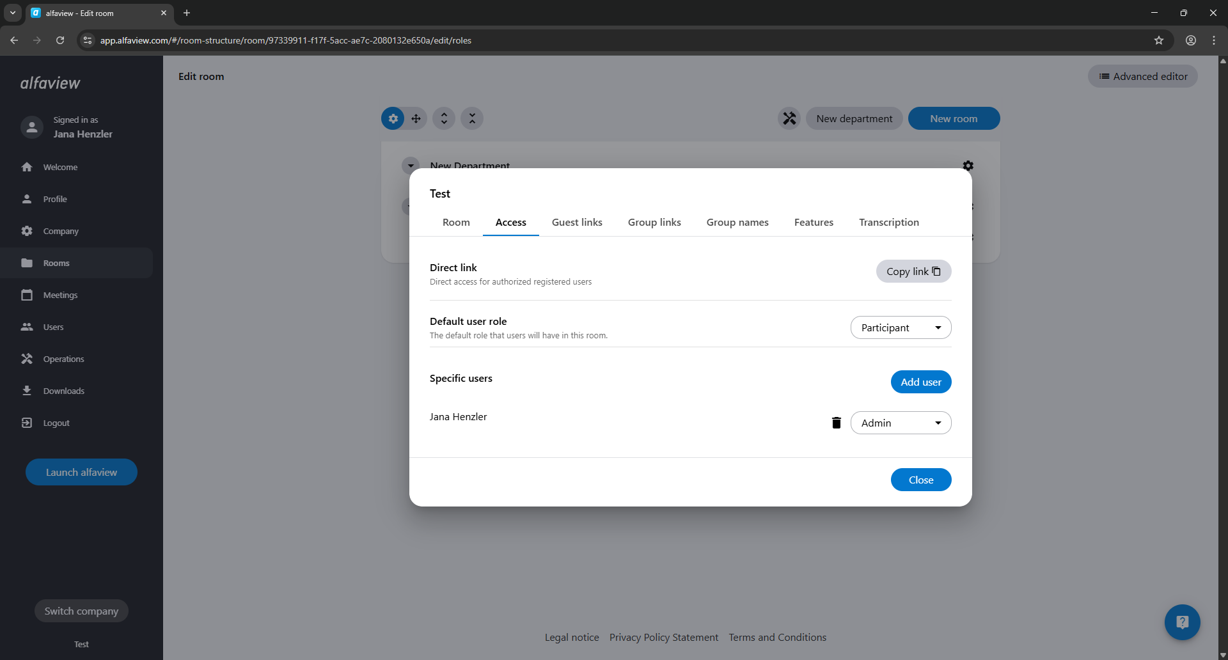Click the browser address bar URL

click(285, 40)
